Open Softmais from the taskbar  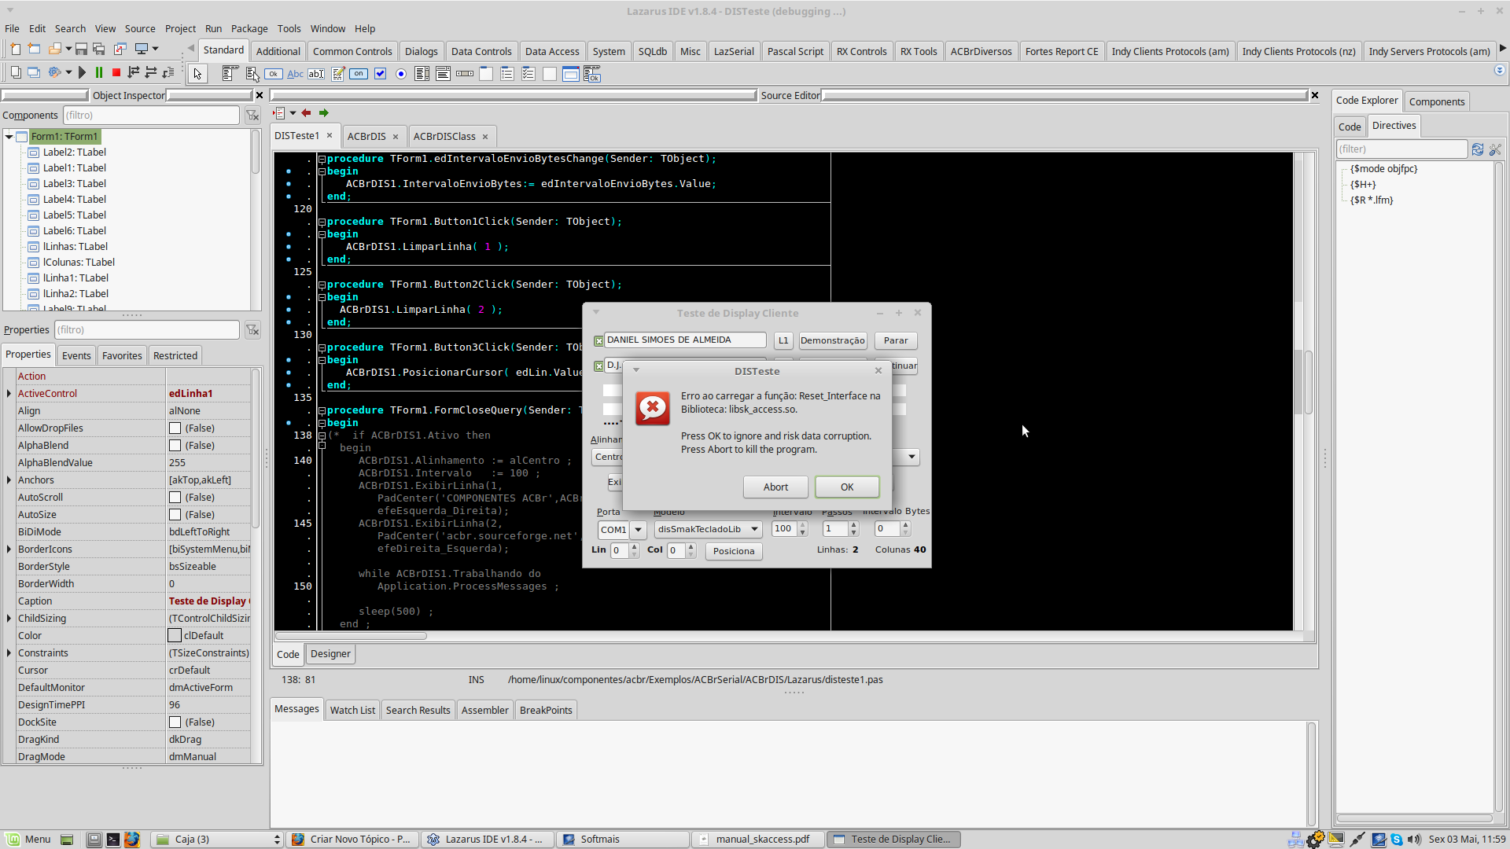click(x=623, y=839)
